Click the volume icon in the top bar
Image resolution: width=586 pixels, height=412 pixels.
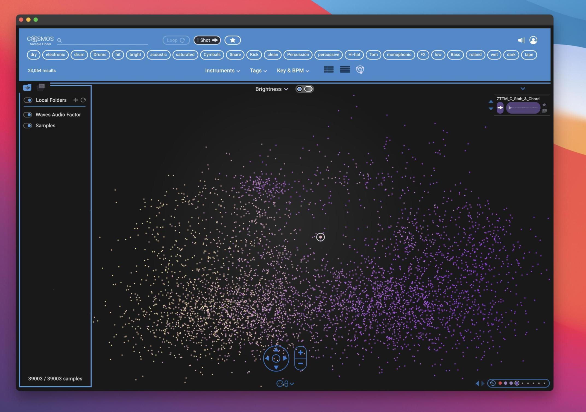521,40
